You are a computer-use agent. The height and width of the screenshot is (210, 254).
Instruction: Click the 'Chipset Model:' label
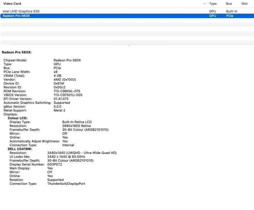pyautogui.click(x=15, y=60)
